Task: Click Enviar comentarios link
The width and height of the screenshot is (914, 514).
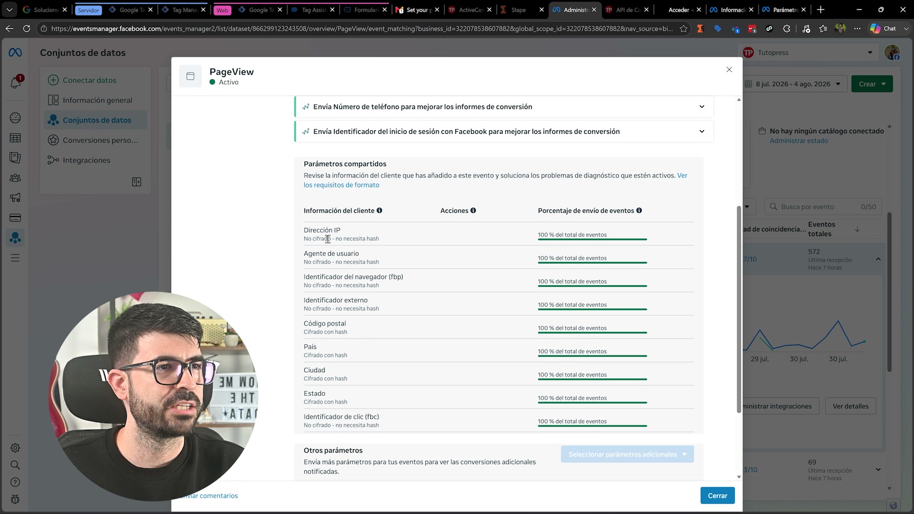Action: pos(209,495)
